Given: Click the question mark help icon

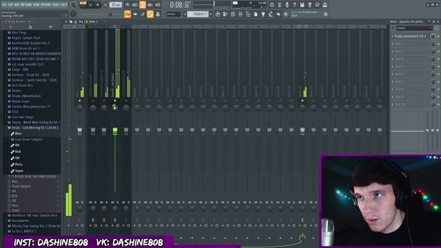Looking at the screenshot, I should [x=294, y=5].
